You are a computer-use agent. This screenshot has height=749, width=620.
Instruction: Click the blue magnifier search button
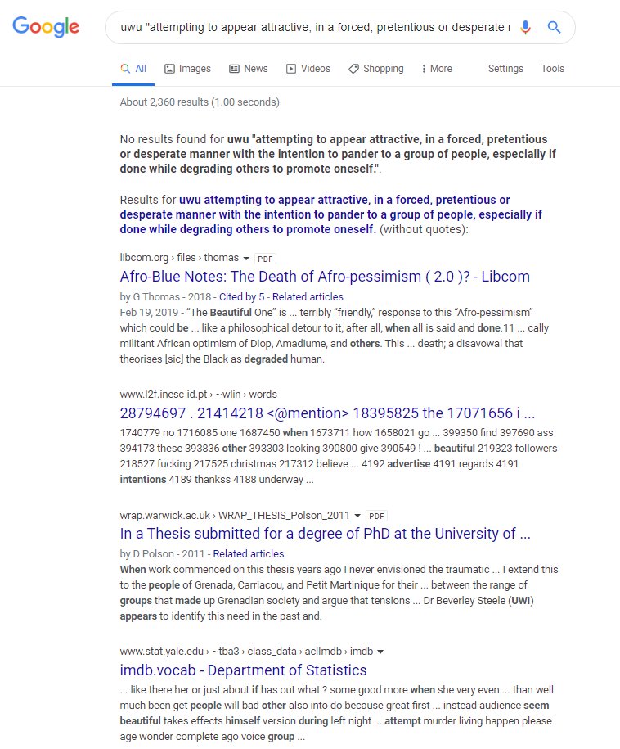click(x=554, y=27)
